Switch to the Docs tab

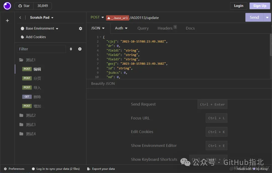[x=190, y=28]
